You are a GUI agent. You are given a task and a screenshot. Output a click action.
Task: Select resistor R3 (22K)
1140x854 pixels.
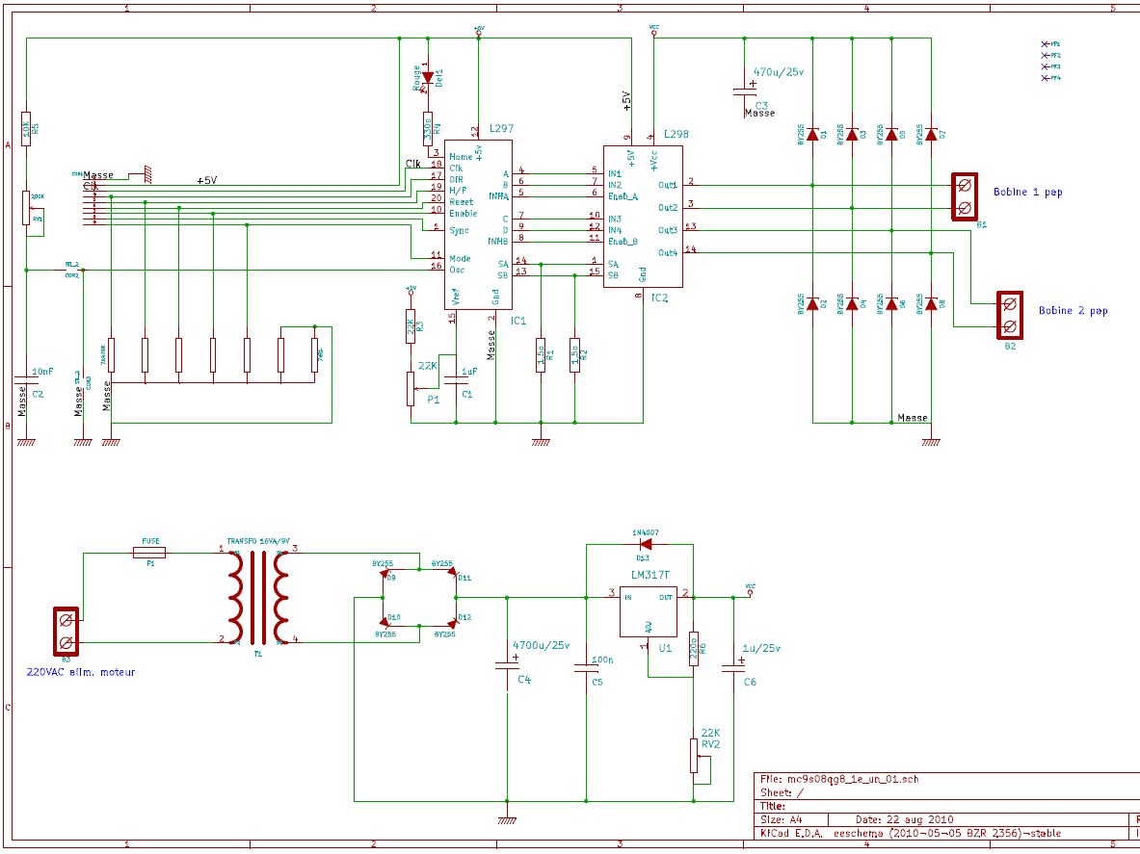pos(411,326)
